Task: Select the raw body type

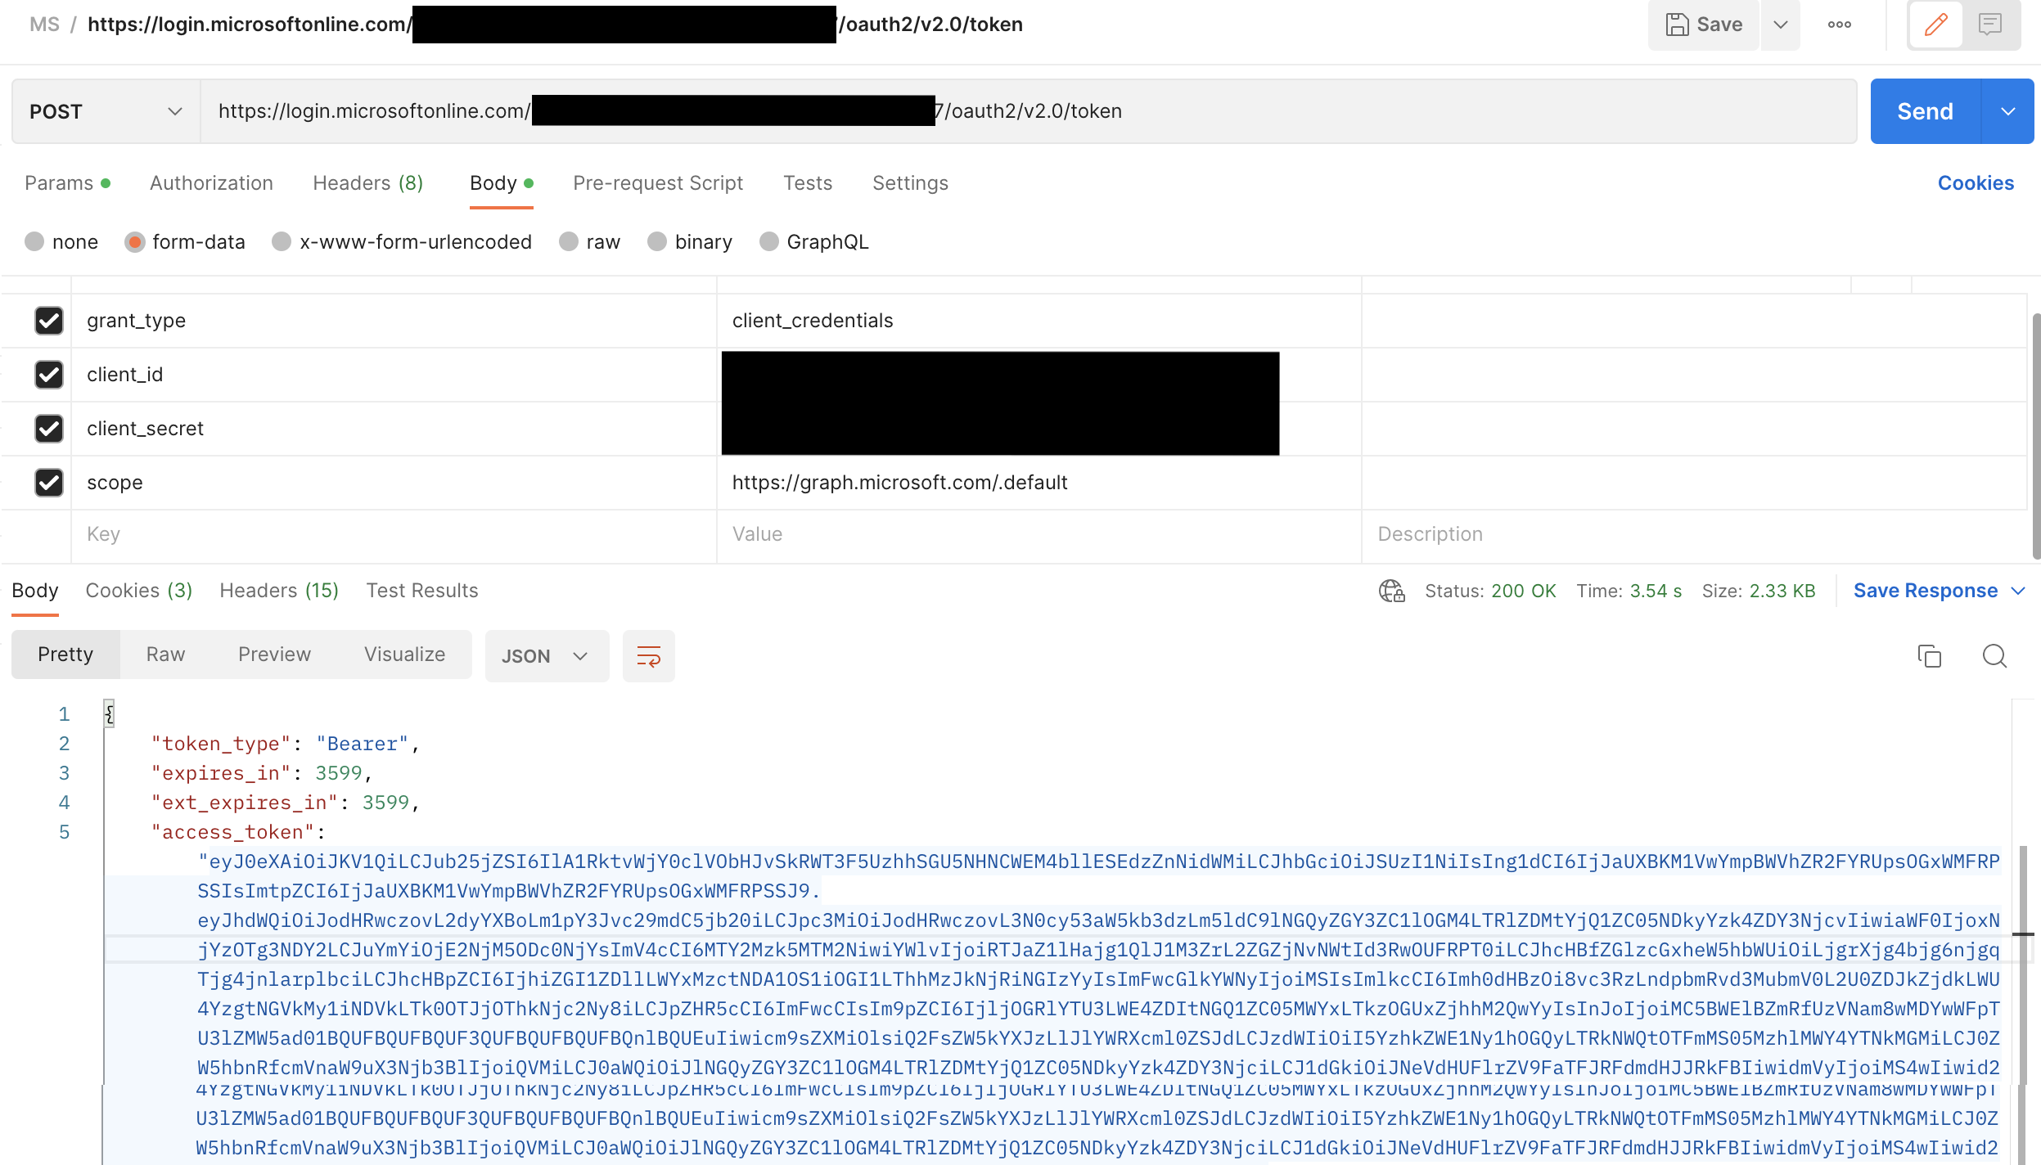Action: (x=569, y=241)
